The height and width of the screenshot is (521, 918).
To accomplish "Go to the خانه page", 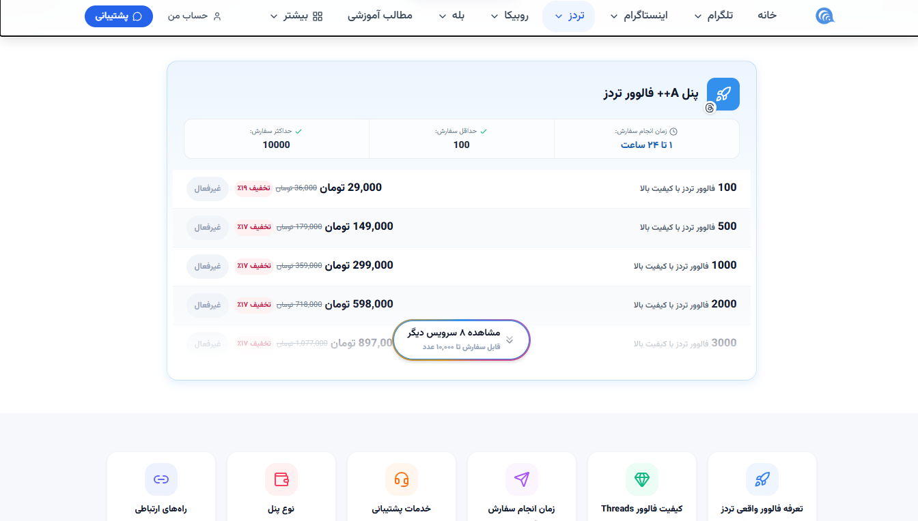I will (x=767, y=16).
